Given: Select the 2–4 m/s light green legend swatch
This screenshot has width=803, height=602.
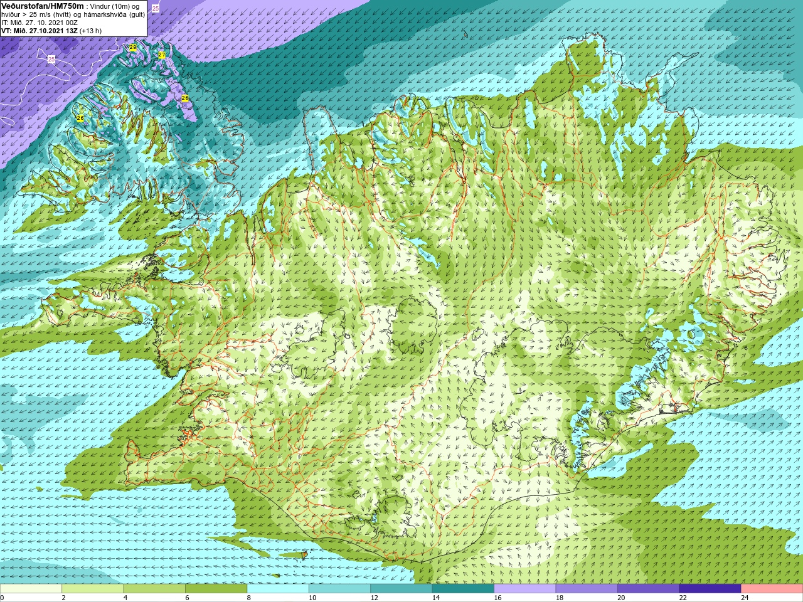Looking at the screenshot, I should [92, 589].
